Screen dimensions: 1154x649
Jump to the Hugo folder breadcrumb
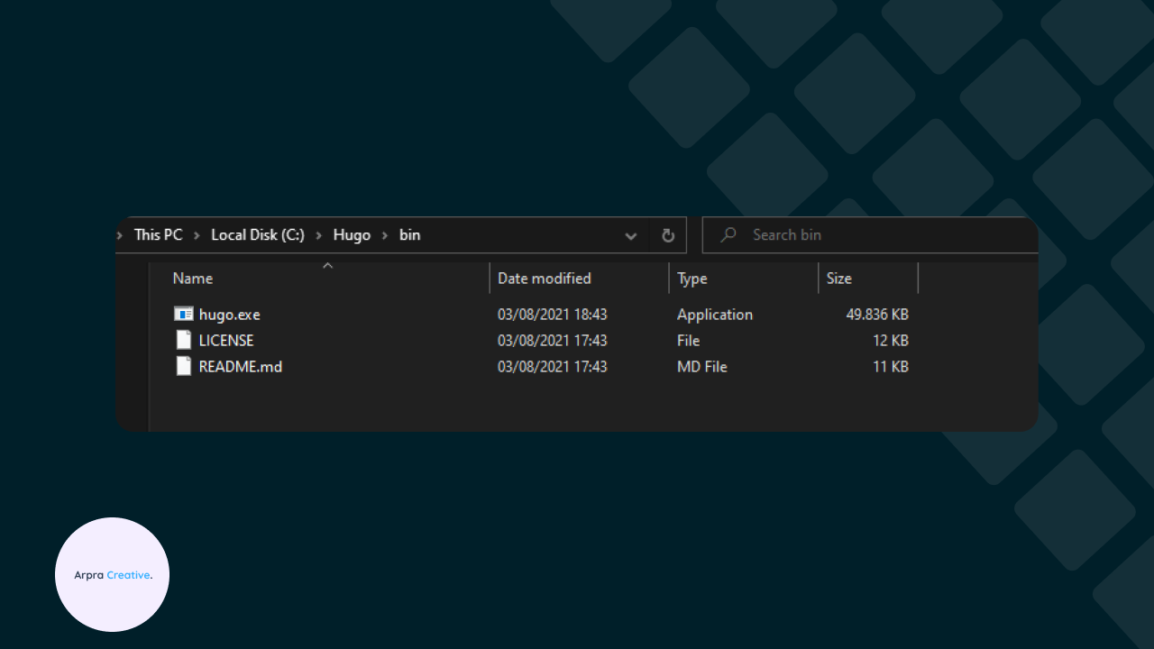(352, 235)
